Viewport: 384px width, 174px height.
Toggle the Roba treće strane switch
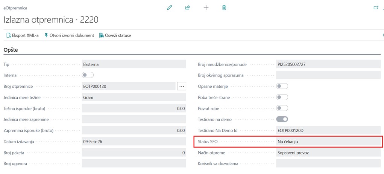click(x=282, y=97)
